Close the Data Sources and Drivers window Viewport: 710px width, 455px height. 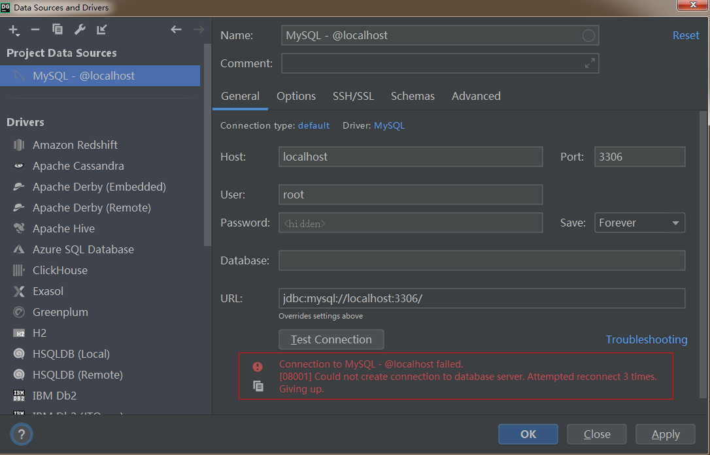[x=693, y=5]
